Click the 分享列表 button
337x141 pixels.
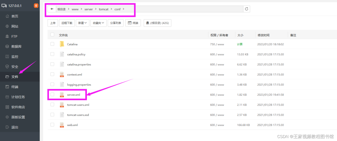click(116, 23)
